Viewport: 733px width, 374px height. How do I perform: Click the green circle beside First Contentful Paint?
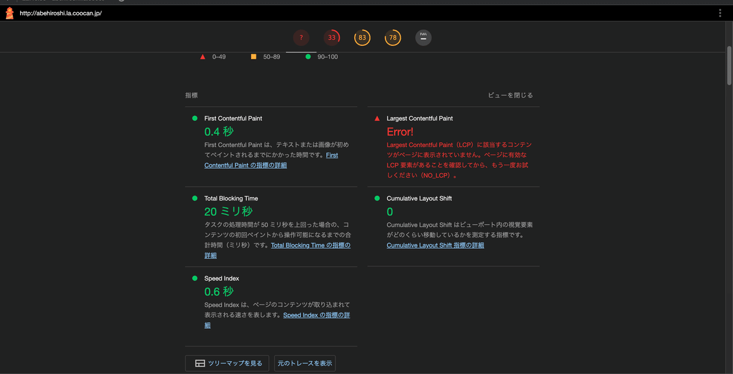coord(194,118)
